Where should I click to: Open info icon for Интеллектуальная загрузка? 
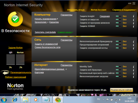pyautogui.click(x=134, y=76)
